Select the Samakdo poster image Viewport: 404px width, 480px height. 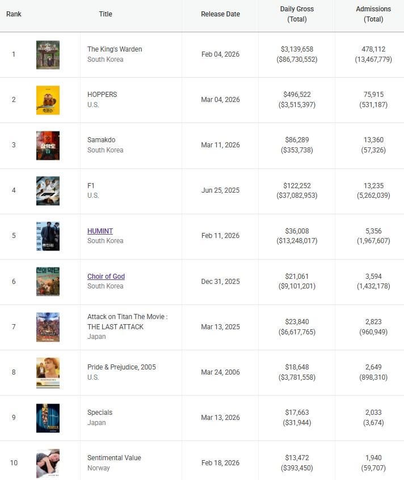click(x=48, y=146)
